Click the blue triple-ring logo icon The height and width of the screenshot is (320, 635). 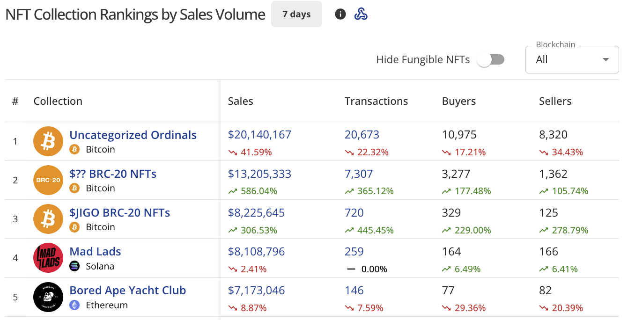point(361,14)
